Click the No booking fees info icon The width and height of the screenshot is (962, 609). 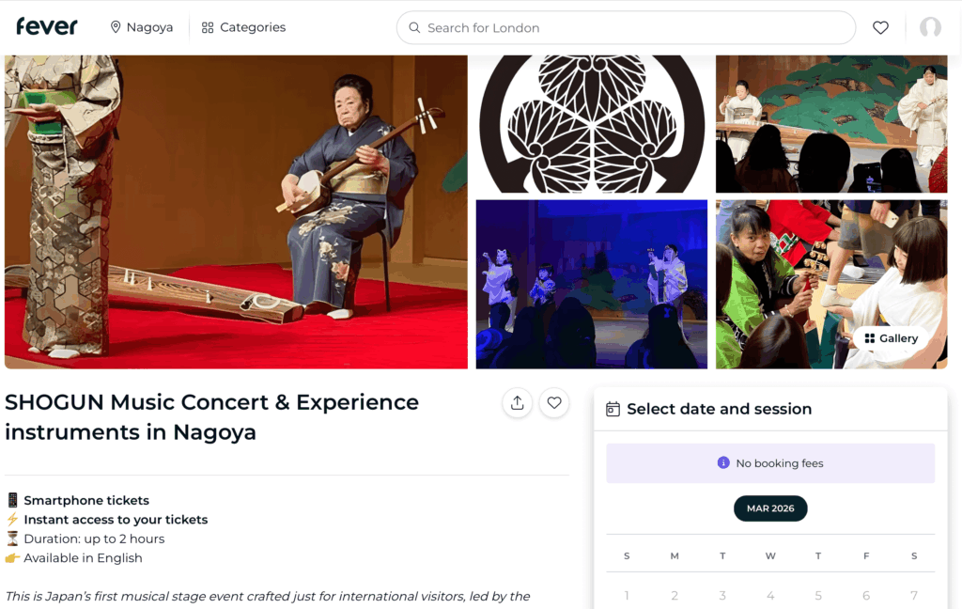coord(723,462)
